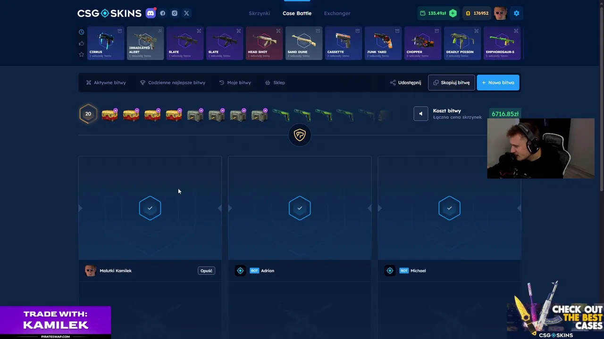Open the CASSETTE drop card
604x339 pixels.
344,43
